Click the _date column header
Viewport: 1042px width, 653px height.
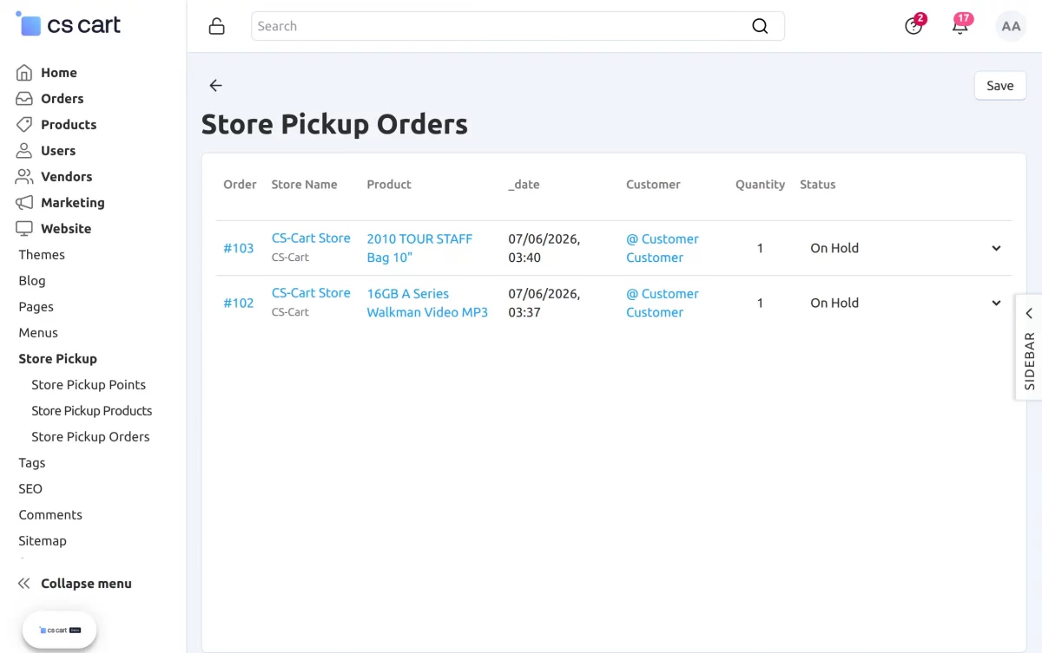pyautogui.click(x=524, y=185)
